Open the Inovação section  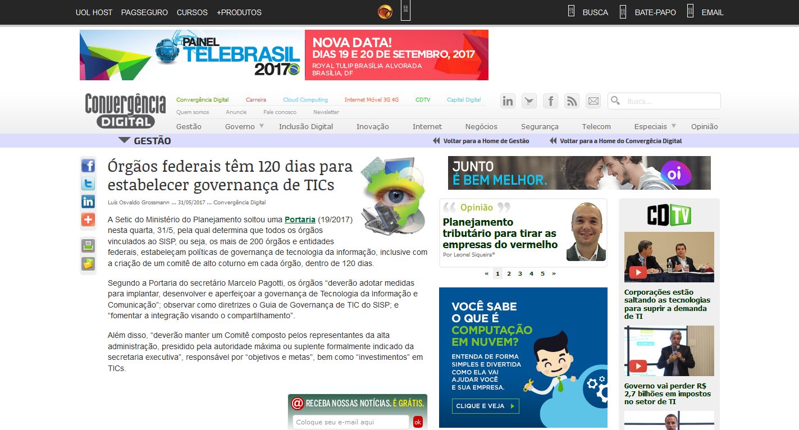[x=373, y=126]
